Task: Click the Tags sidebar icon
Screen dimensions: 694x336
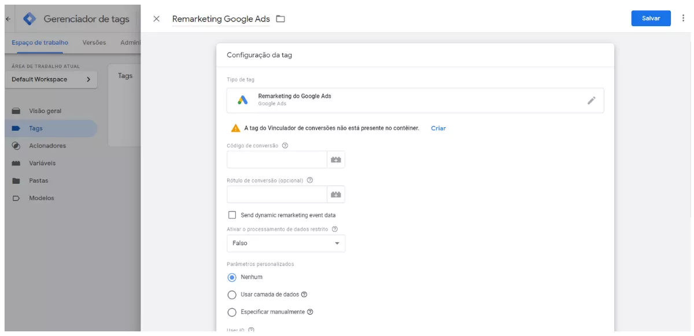Action: pos(16,128)
